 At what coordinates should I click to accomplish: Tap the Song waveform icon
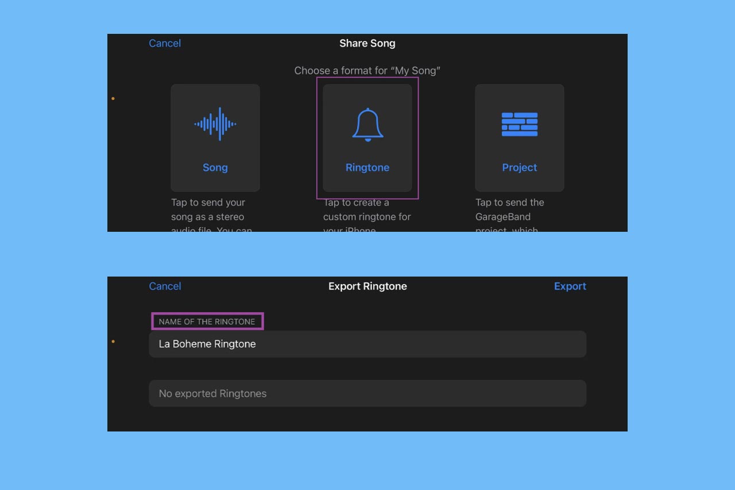click(215, 124)
